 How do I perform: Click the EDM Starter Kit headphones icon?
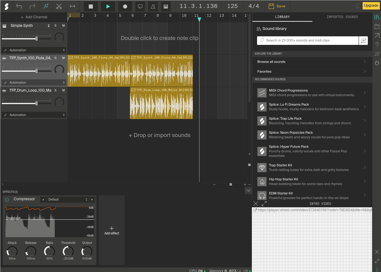pos(262,195)
